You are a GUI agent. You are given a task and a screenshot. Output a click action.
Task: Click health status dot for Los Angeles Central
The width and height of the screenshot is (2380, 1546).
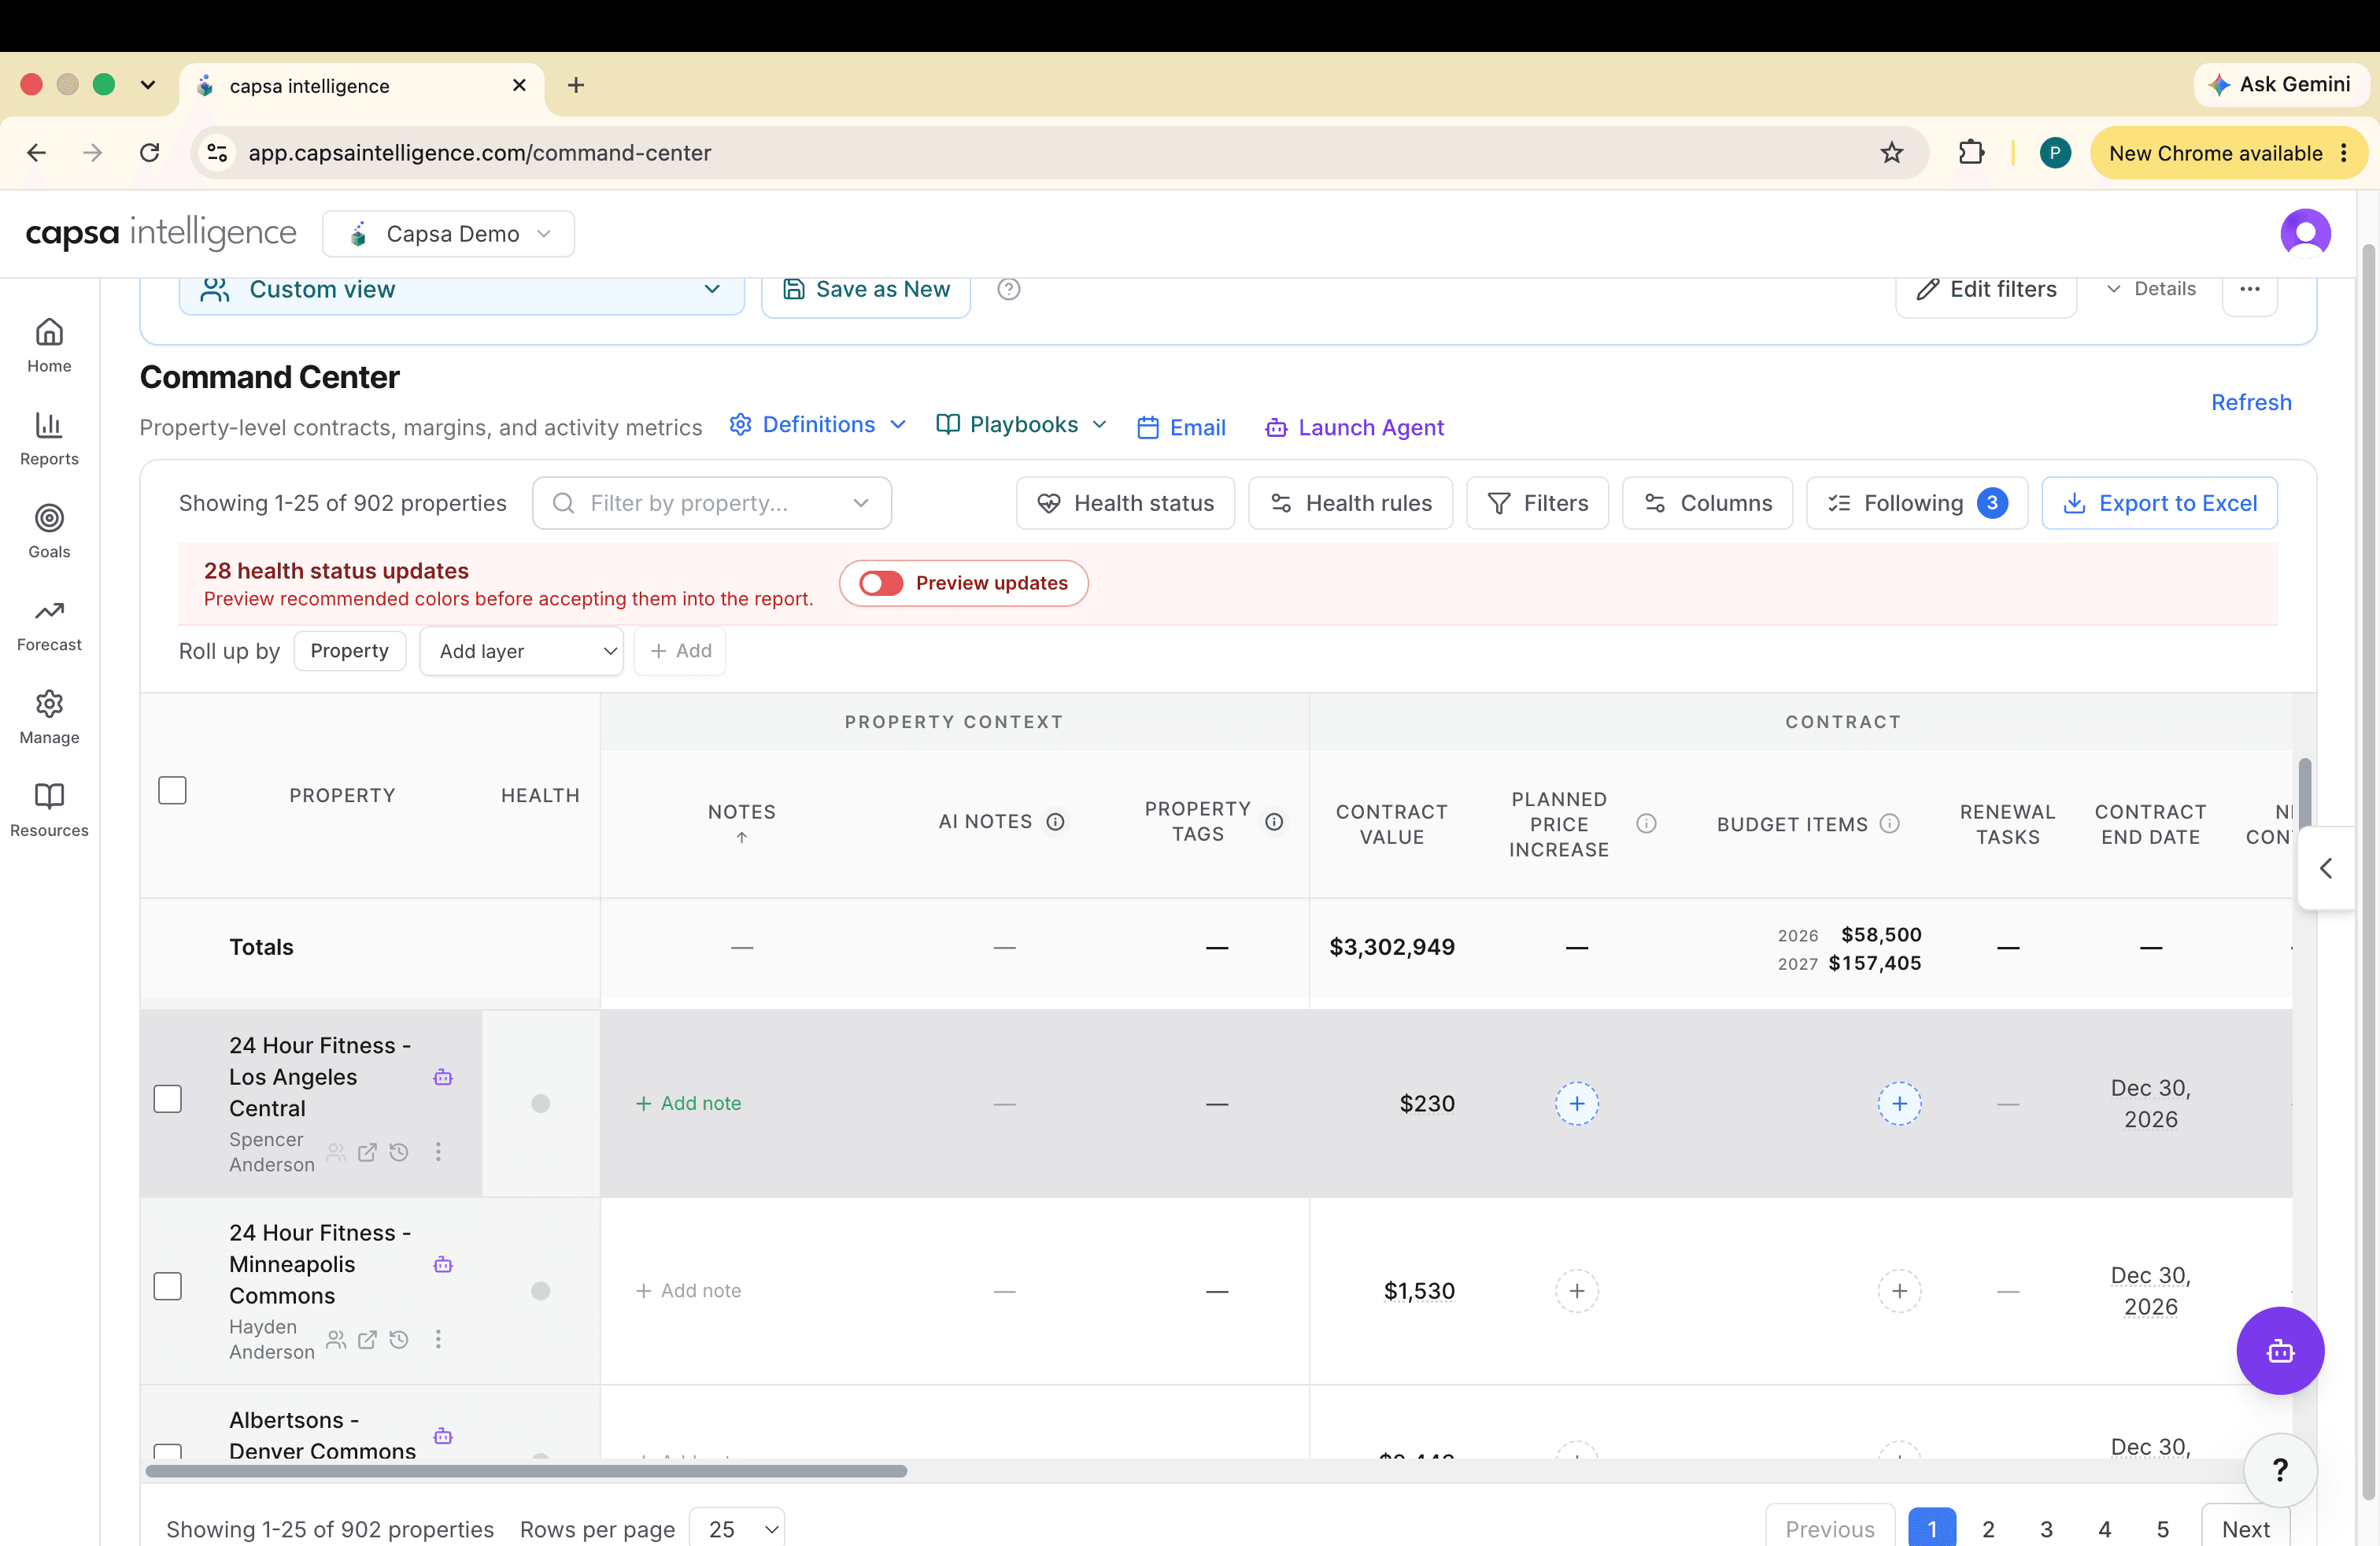coord(540,1103)
